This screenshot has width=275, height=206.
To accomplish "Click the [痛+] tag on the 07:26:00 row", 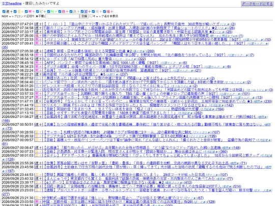I will pos(38,36).
